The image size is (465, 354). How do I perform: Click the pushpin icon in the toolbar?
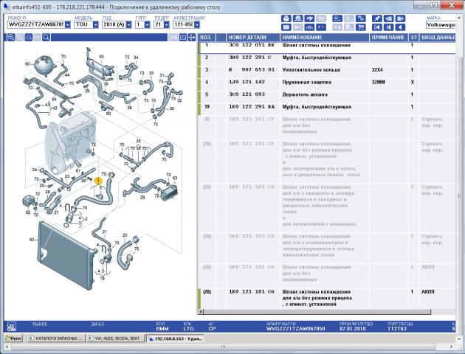[377, 18]
